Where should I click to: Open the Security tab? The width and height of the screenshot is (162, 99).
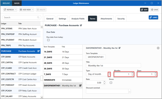tap(121, 19)
